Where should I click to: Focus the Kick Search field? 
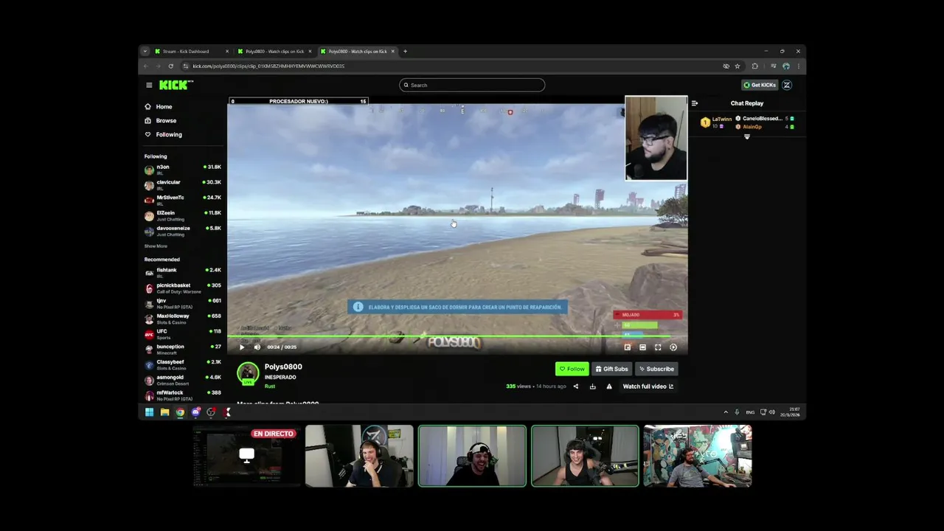[x=472, y=85]
